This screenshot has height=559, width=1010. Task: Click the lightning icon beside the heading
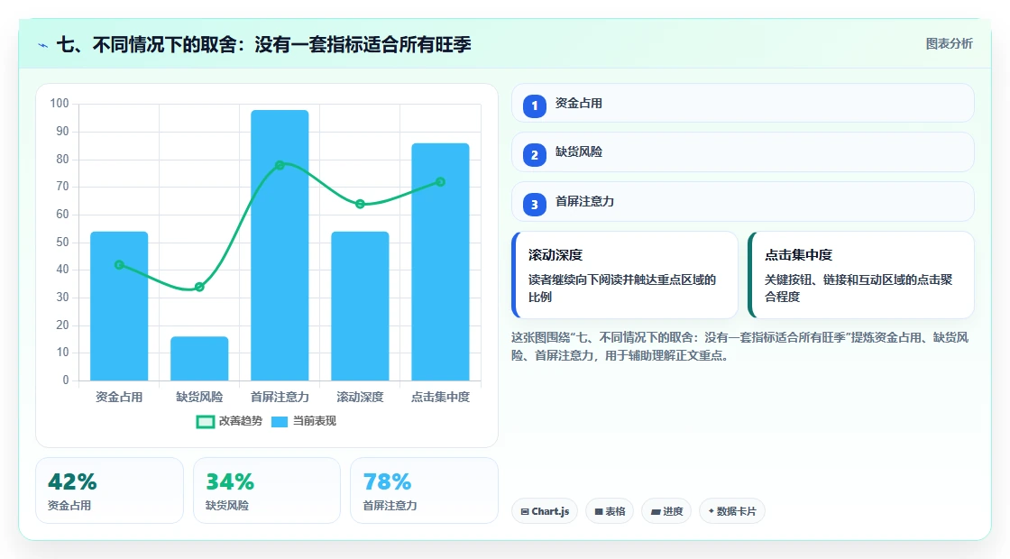pos(42,45)
